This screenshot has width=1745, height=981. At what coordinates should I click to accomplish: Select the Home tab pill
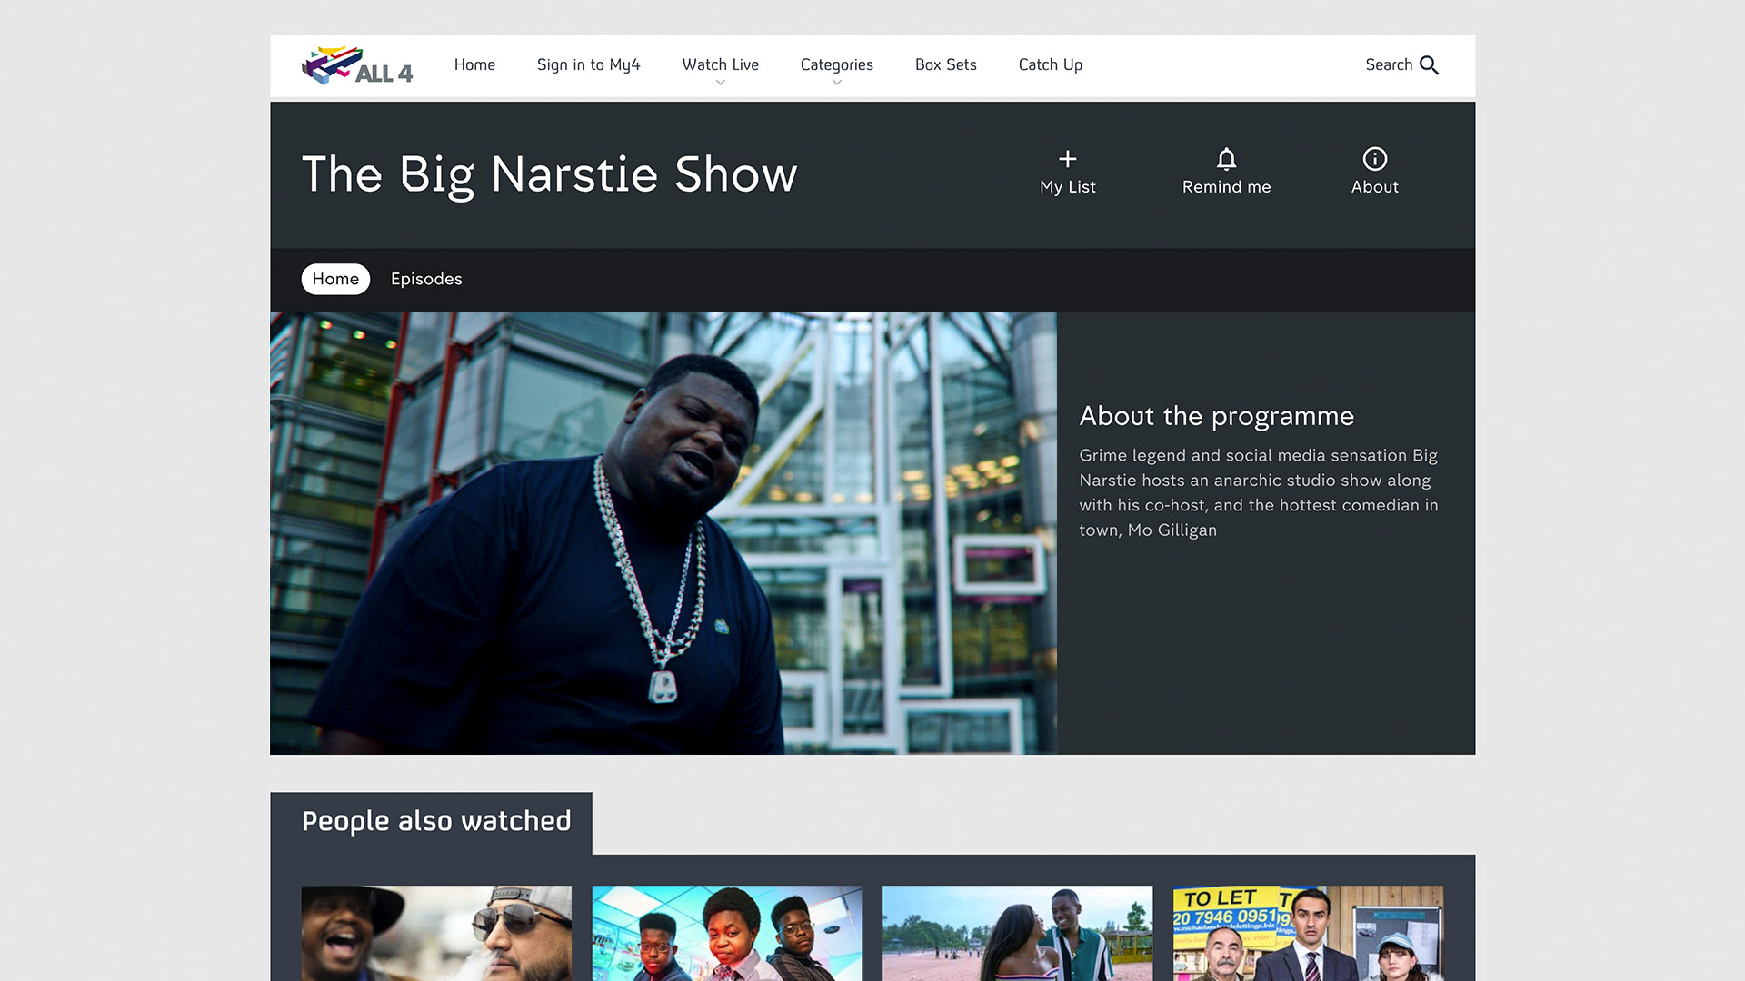coord(335,279)
